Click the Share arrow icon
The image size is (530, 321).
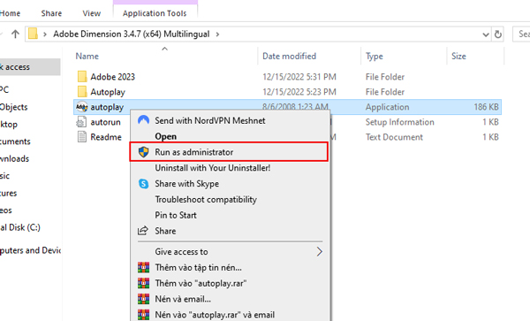(143, 231)
